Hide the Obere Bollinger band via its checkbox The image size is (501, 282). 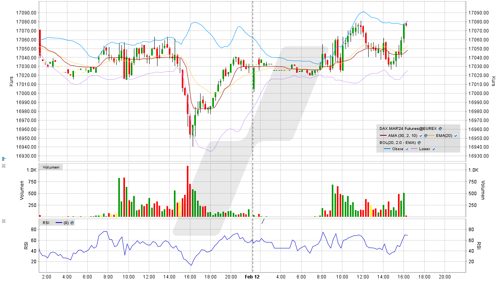click(x=407, y=149)
